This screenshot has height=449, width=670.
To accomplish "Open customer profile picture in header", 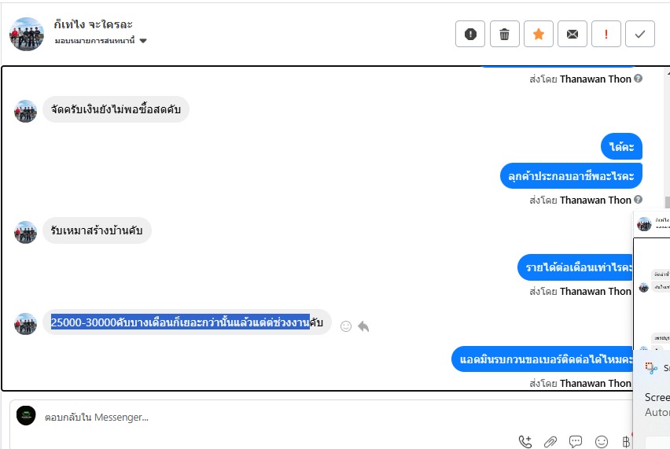I will [x=27, y=34].
